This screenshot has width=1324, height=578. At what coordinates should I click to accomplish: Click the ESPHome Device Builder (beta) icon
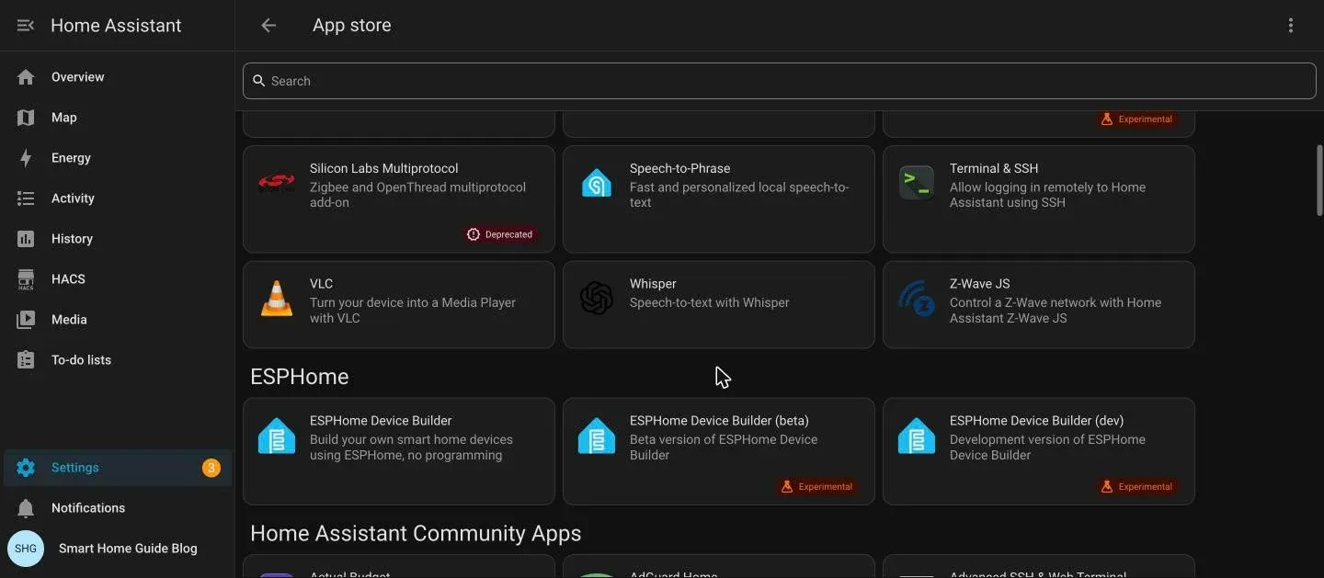coord(597,436)
